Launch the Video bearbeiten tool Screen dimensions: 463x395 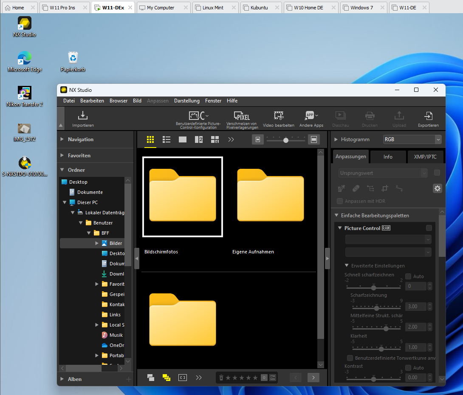[x=279, y=119]
